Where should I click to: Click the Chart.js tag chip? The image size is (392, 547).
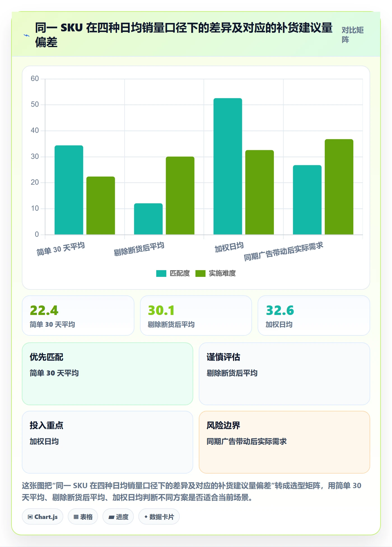coord(43,516)
